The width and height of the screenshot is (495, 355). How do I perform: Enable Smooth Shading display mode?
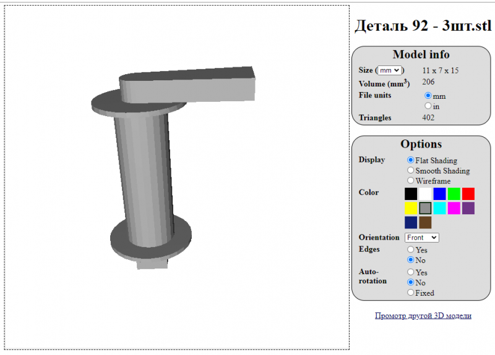pyautogui.click(x=411, y=170)
